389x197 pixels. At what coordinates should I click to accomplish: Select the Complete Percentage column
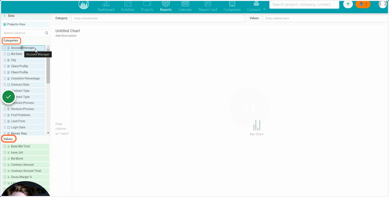tap(23, 78)
